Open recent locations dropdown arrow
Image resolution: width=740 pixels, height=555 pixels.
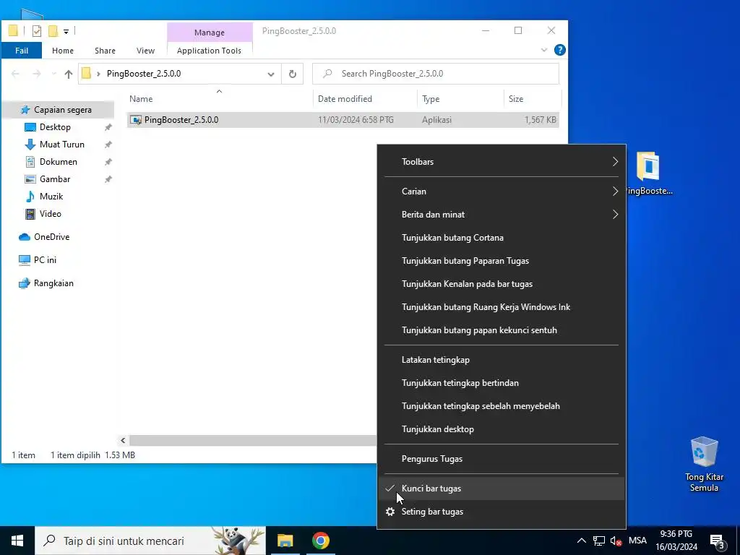(53, 74)
